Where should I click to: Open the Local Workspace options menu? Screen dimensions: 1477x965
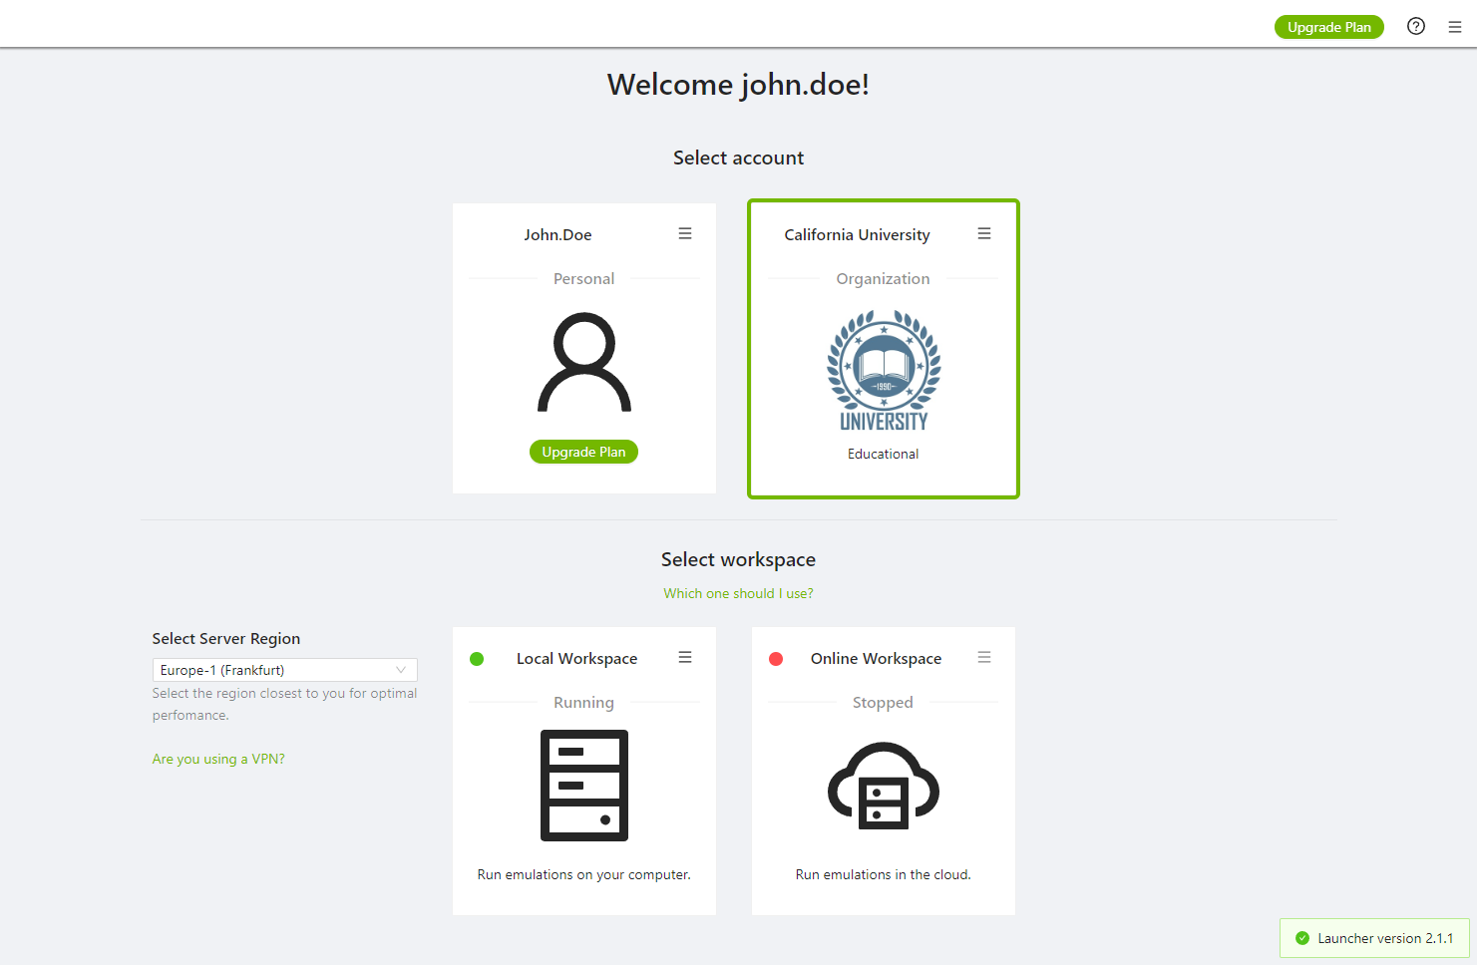tap(685, 657)
